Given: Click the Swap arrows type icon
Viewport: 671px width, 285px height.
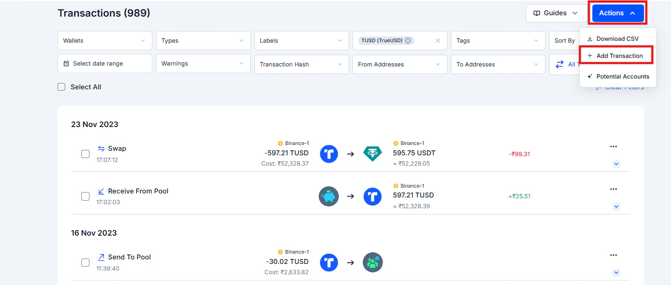Looking at the screenshot, I should [101, 149].
